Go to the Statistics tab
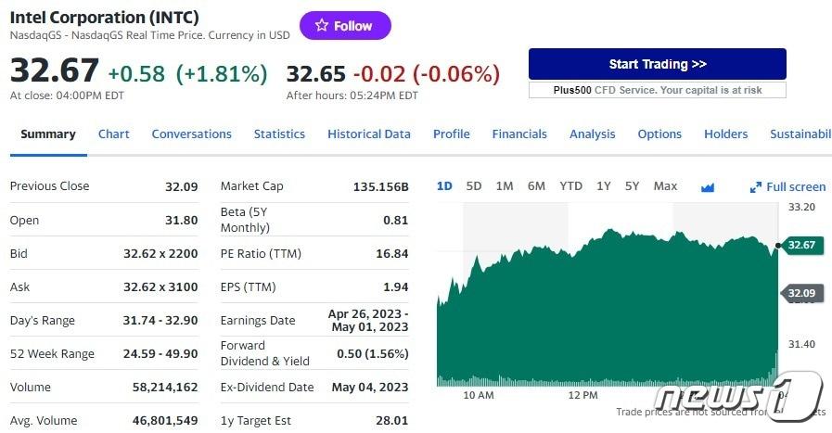The width and height of the screenshot is (832, 433). click(x=279, y=134)
